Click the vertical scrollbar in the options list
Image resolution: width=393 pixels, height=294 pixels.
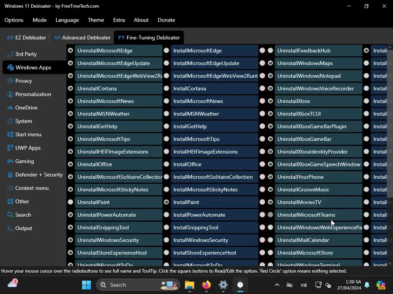390,123
